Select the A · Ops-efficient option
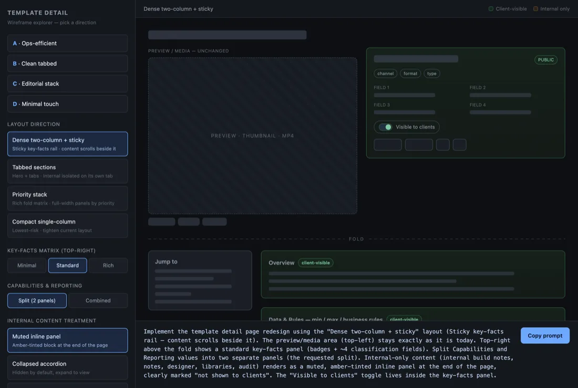 tap(67, 43)
